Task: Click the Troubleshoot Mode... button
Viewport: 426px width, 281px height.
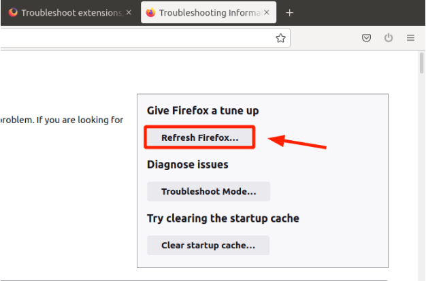Action: click(208, 192)
